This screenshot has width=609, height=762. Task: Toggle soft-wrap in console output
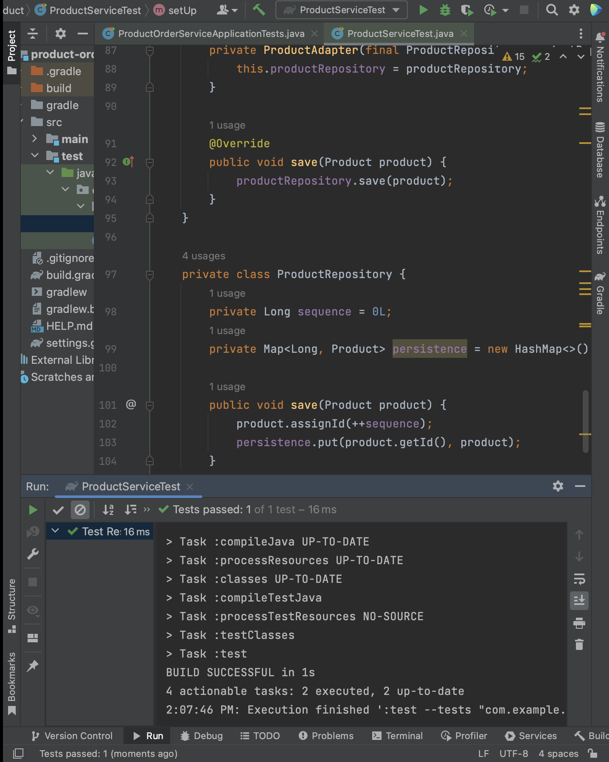(x=579, y=579)
